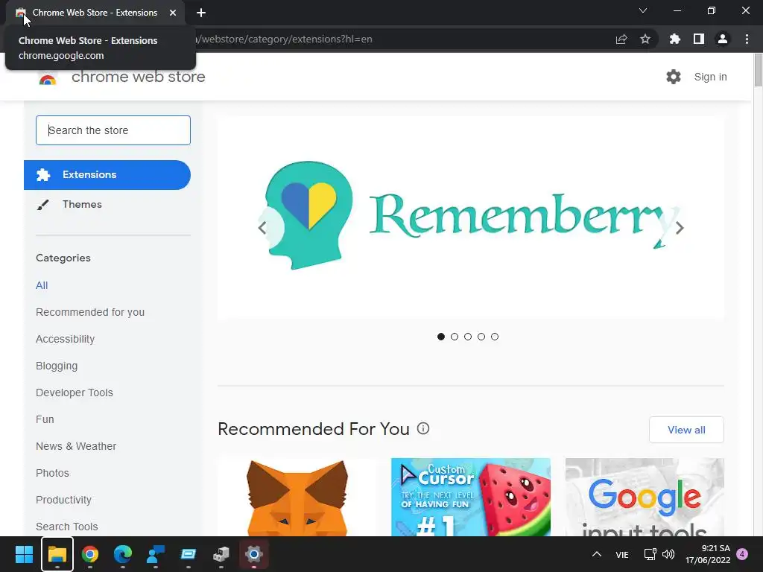Bookmark this tab with the star icon
The width and height of the screenshot is (763, 572).
pos(645,39)
